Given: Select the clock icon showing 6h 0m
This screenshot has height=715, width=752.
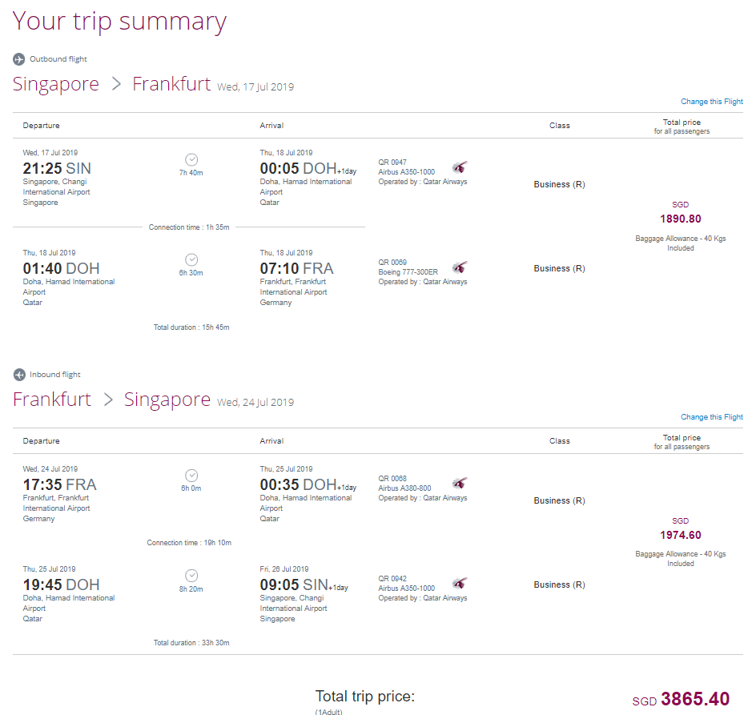Looking at the screenshot, I should [191, 475].
